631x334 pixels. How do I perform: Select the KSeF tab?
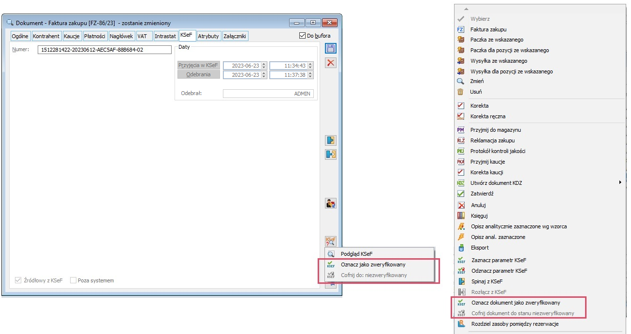coord(187,35)
